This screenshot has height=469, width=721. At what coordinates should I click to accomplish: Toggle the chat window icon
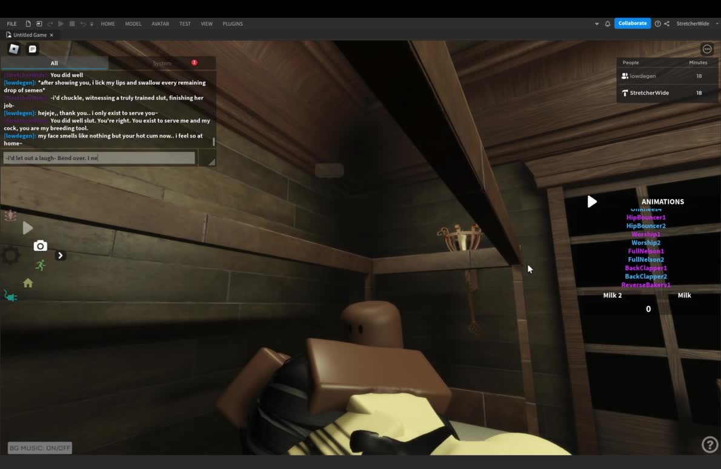click(x=33, y=49)
